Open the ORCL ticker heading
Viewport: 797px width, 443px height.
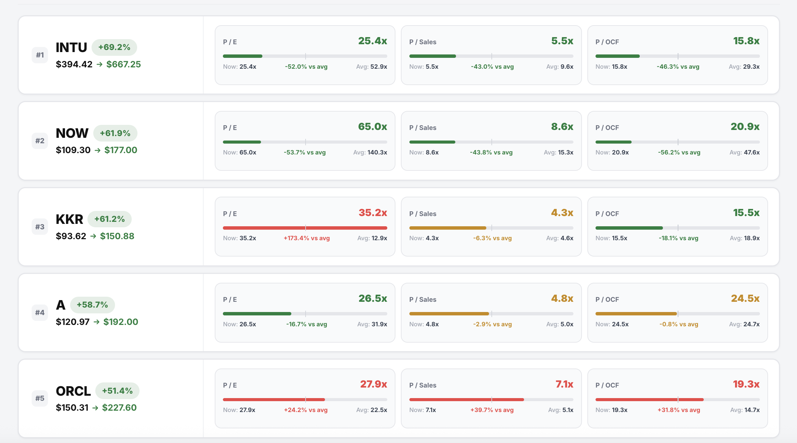[x=73, y=391]
